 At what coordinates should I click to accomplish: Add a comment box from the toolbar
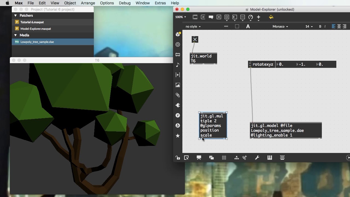(211, 17)
